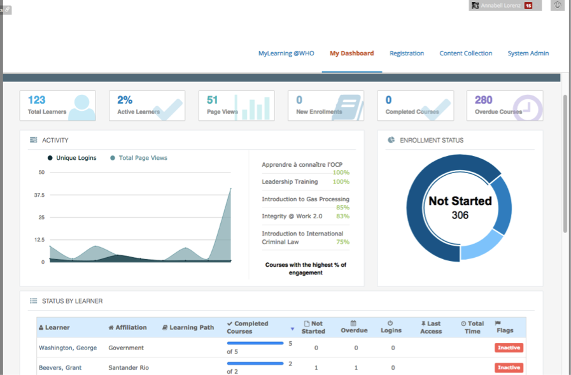
Task: Click the Overdue Courses clock icon
Action: pos(528,108)
